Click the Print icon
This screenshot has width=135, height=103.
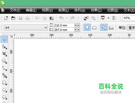click(28, 18)
